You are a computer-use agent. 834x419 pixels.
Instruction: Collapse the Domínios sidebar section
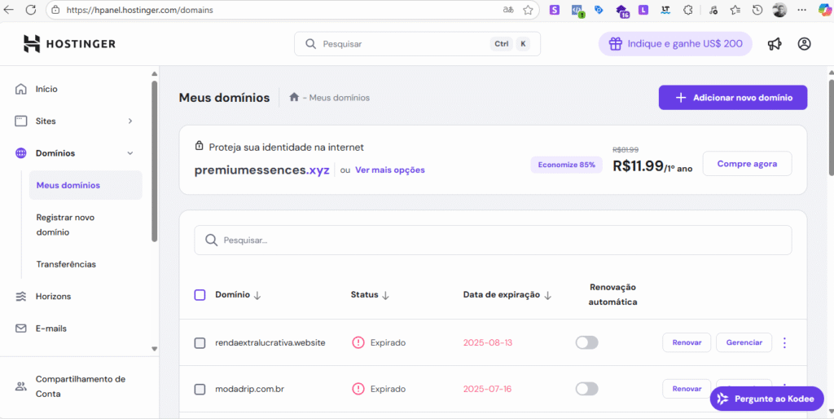[x=130, y=153]
